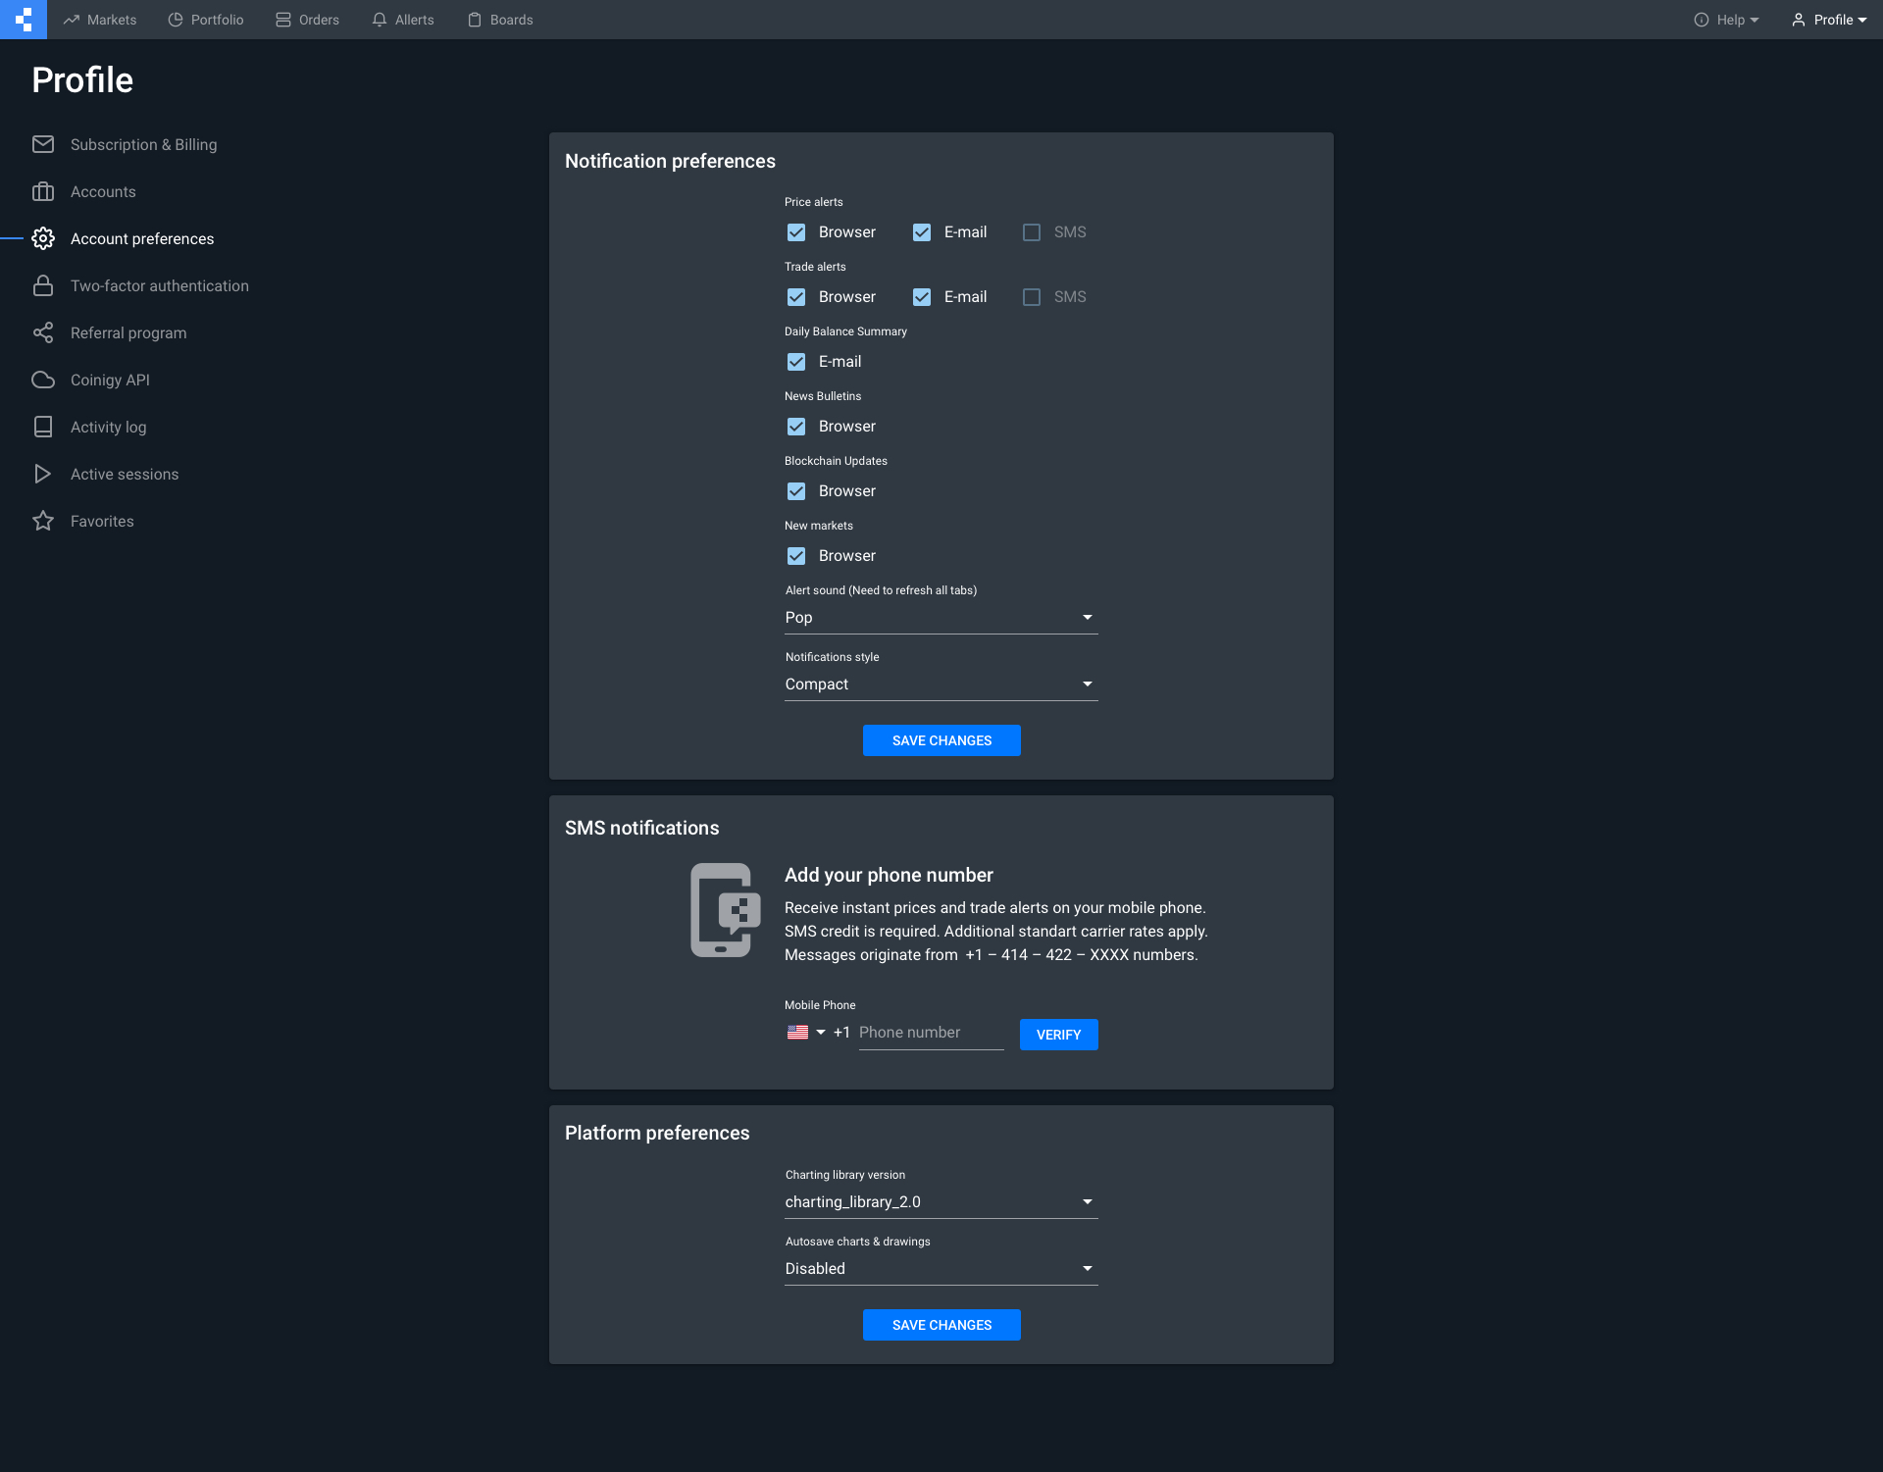Open Favorites star icon
The height and width of the screenshot is (1472, 1883).
click(43, 521)
